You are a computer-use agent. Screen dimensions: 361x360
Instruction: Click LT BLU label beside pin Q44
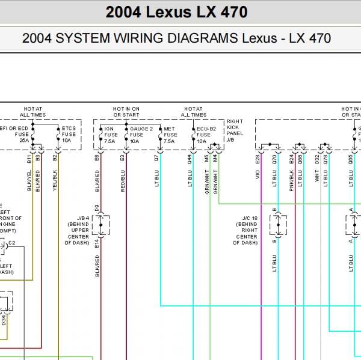coord(190,178)
